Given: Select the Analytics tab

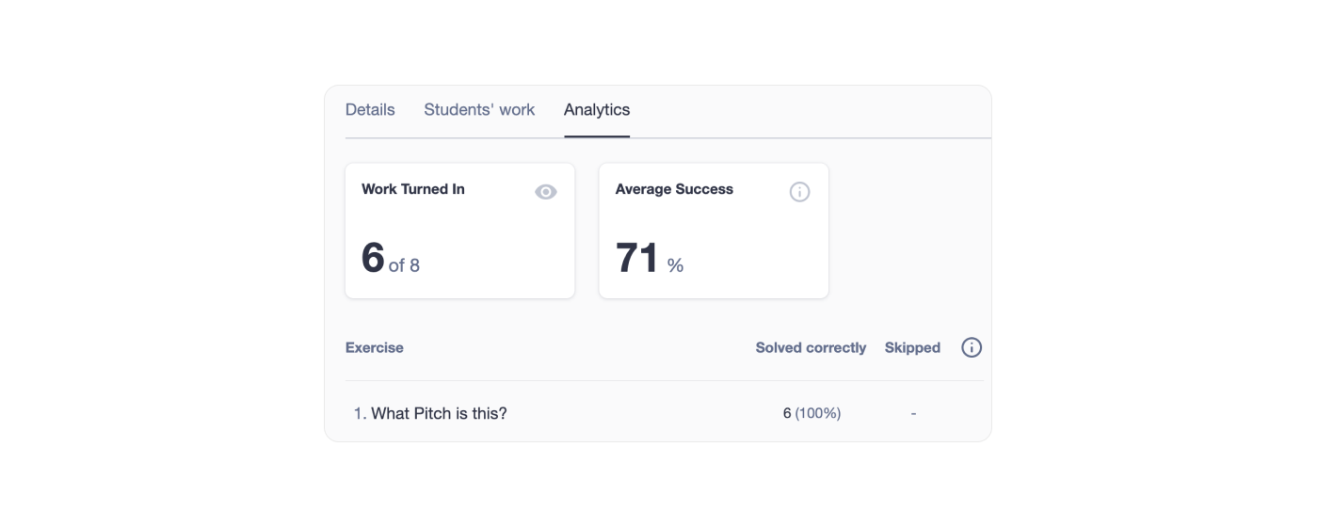Looking at the screenshot, I should tap(597, 110).
